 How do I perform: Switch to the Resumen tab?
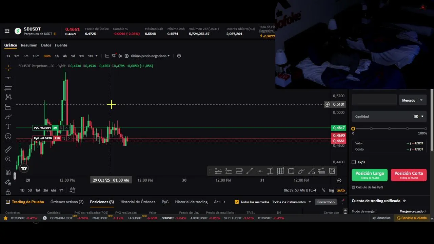(x=29, y=45)
